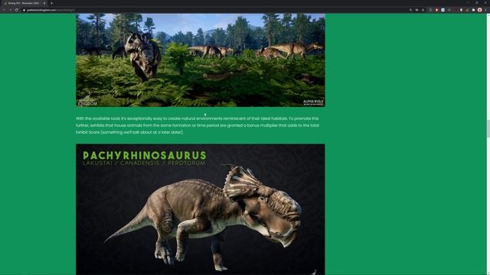490x275 pixels.
Task: Click the white square blue extension icon
Action: pos(443,10)
